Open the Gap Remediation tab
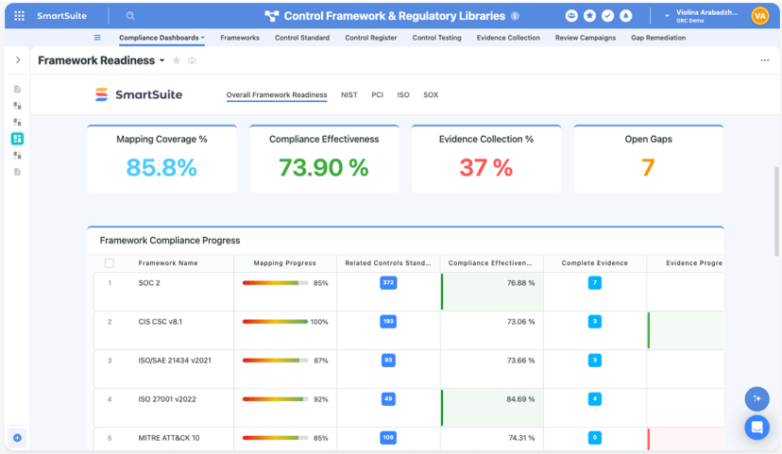This screenshot has height=454, width=782. coord(658,38)
